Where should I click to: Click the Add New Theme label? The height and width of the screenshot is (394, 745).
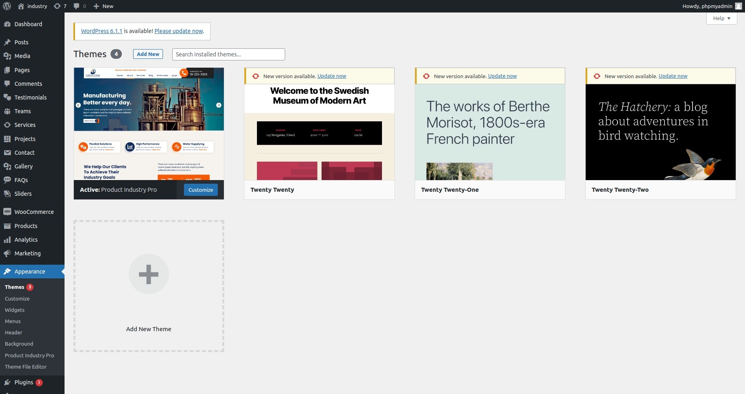click(148, 329)
